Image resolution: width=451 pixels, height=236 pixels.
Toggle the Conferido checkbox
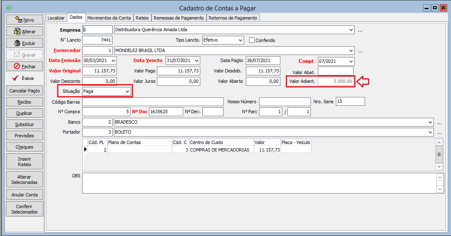[x=252, y=40]
